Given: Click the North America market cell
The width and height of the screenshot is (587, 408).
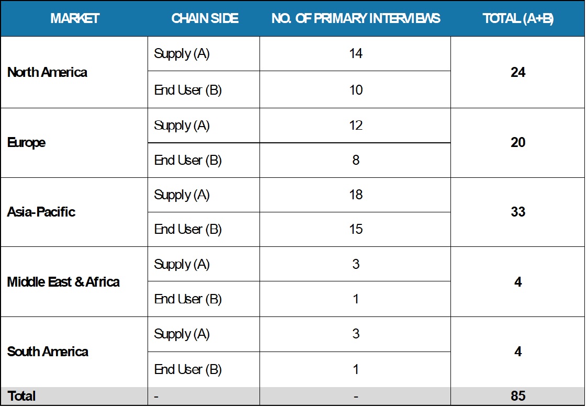Looking at the screenshot, I should click(x=47, y=72).
